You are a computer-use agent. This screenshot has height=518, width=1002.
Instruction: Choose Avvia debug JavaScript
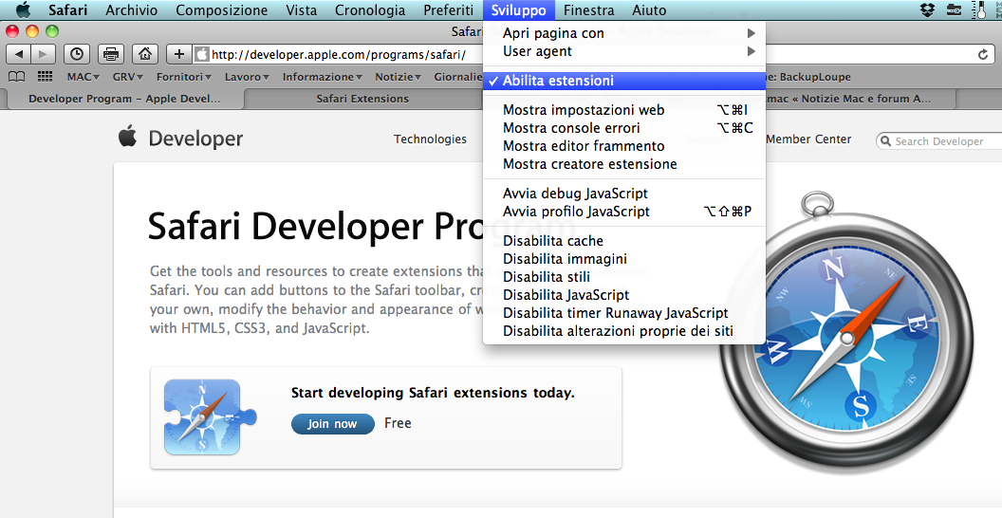tap(624, 193)
